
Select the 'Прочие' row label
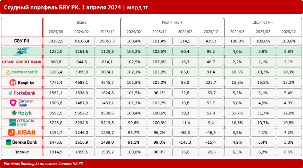pyautogui.click(x=22, y=152)
